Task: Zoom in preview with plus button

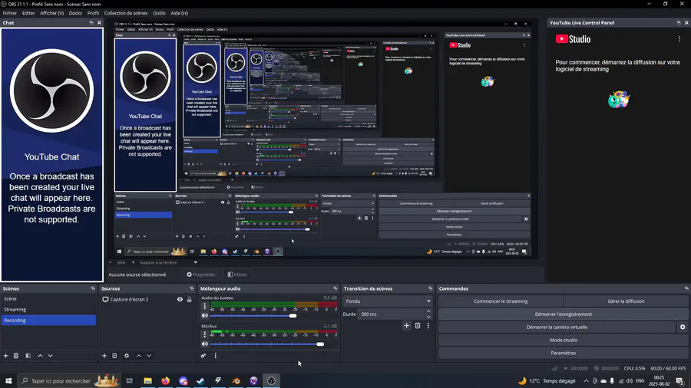Action: pyautogui.click(x=133, y=262)
